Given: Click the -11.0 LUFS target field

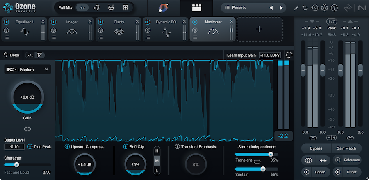Looking at the screenshot, I should 270,55.
